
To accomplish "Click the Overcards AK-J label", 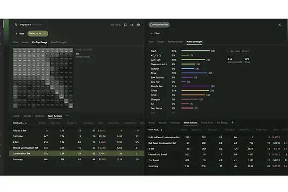I will [x=159, y=64].
